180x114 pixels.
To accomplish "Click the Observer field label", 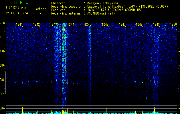I will point(58,3).
